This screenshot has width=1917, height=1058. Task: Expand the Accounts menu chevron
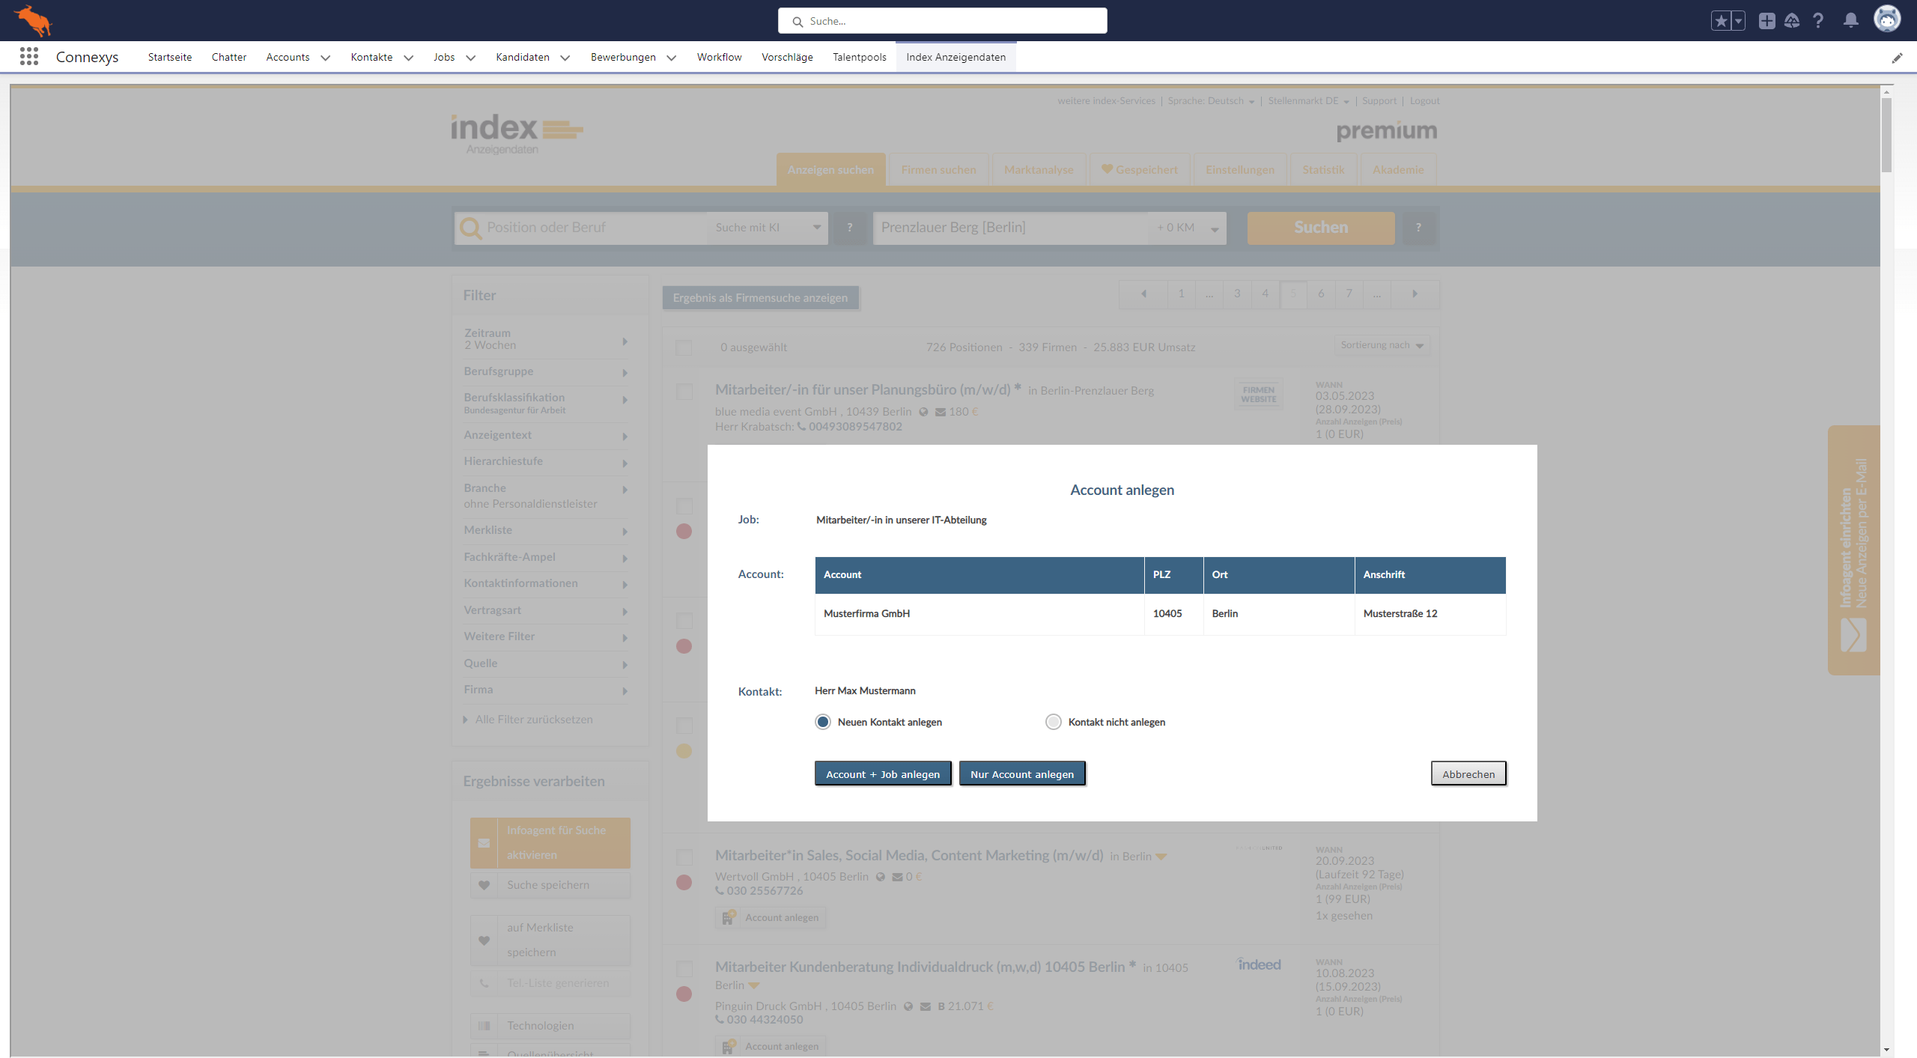pos(325,58)
